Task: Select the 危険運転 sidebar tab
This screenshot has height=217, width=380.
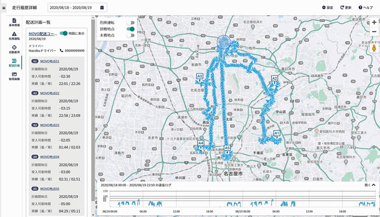Action: tap(14, 36)
